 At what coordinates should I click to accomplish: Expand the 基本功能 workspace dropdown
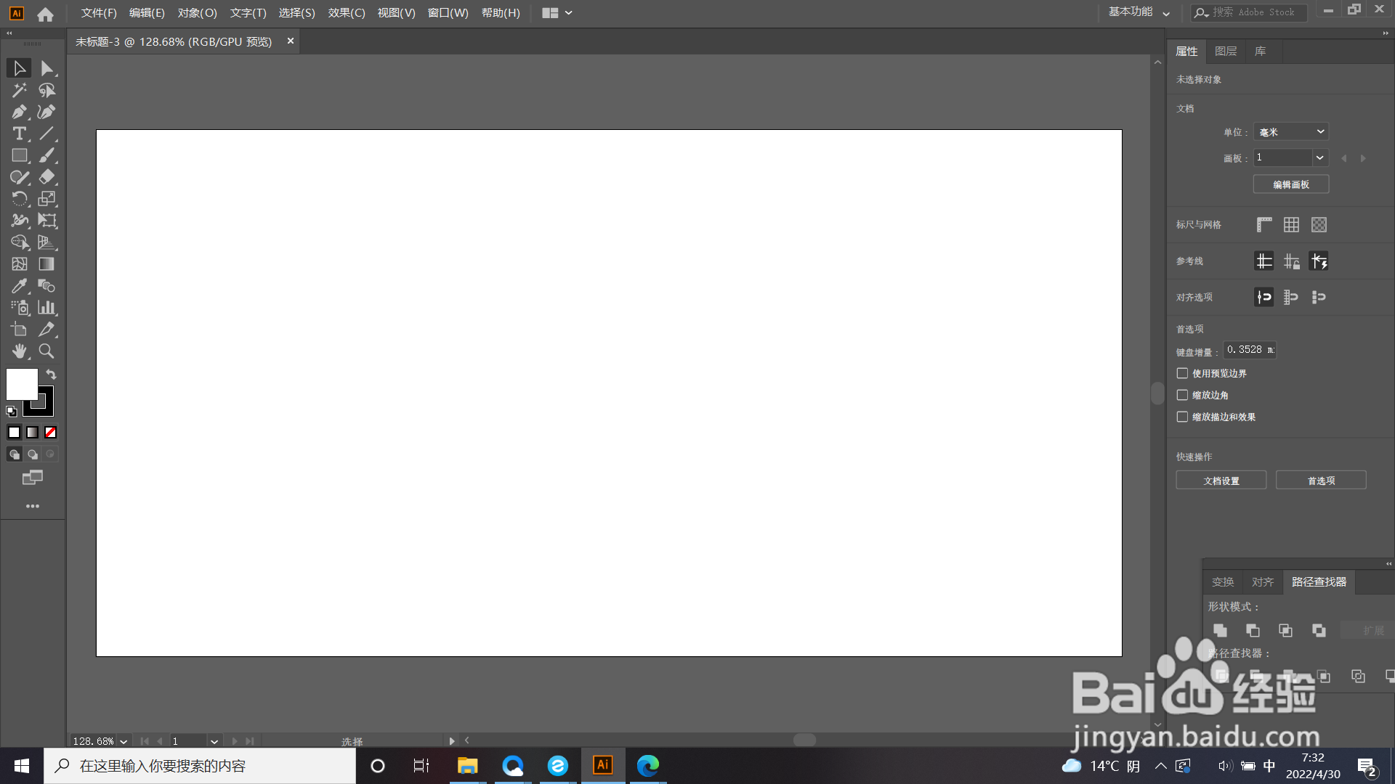[1139, 12]
